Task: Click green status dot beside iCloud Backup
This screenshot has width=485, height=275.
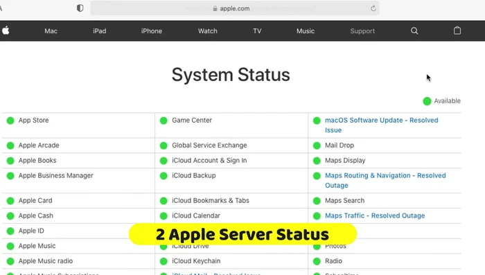Action: 164,176
